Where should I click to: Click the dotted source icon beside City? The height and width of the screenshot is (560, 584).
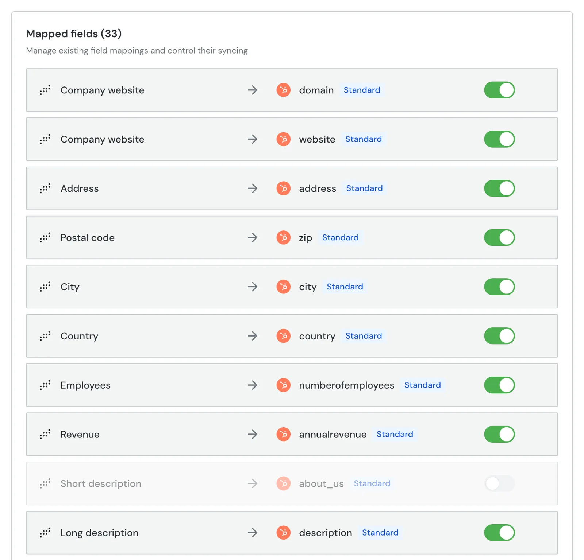coord(45,287)
